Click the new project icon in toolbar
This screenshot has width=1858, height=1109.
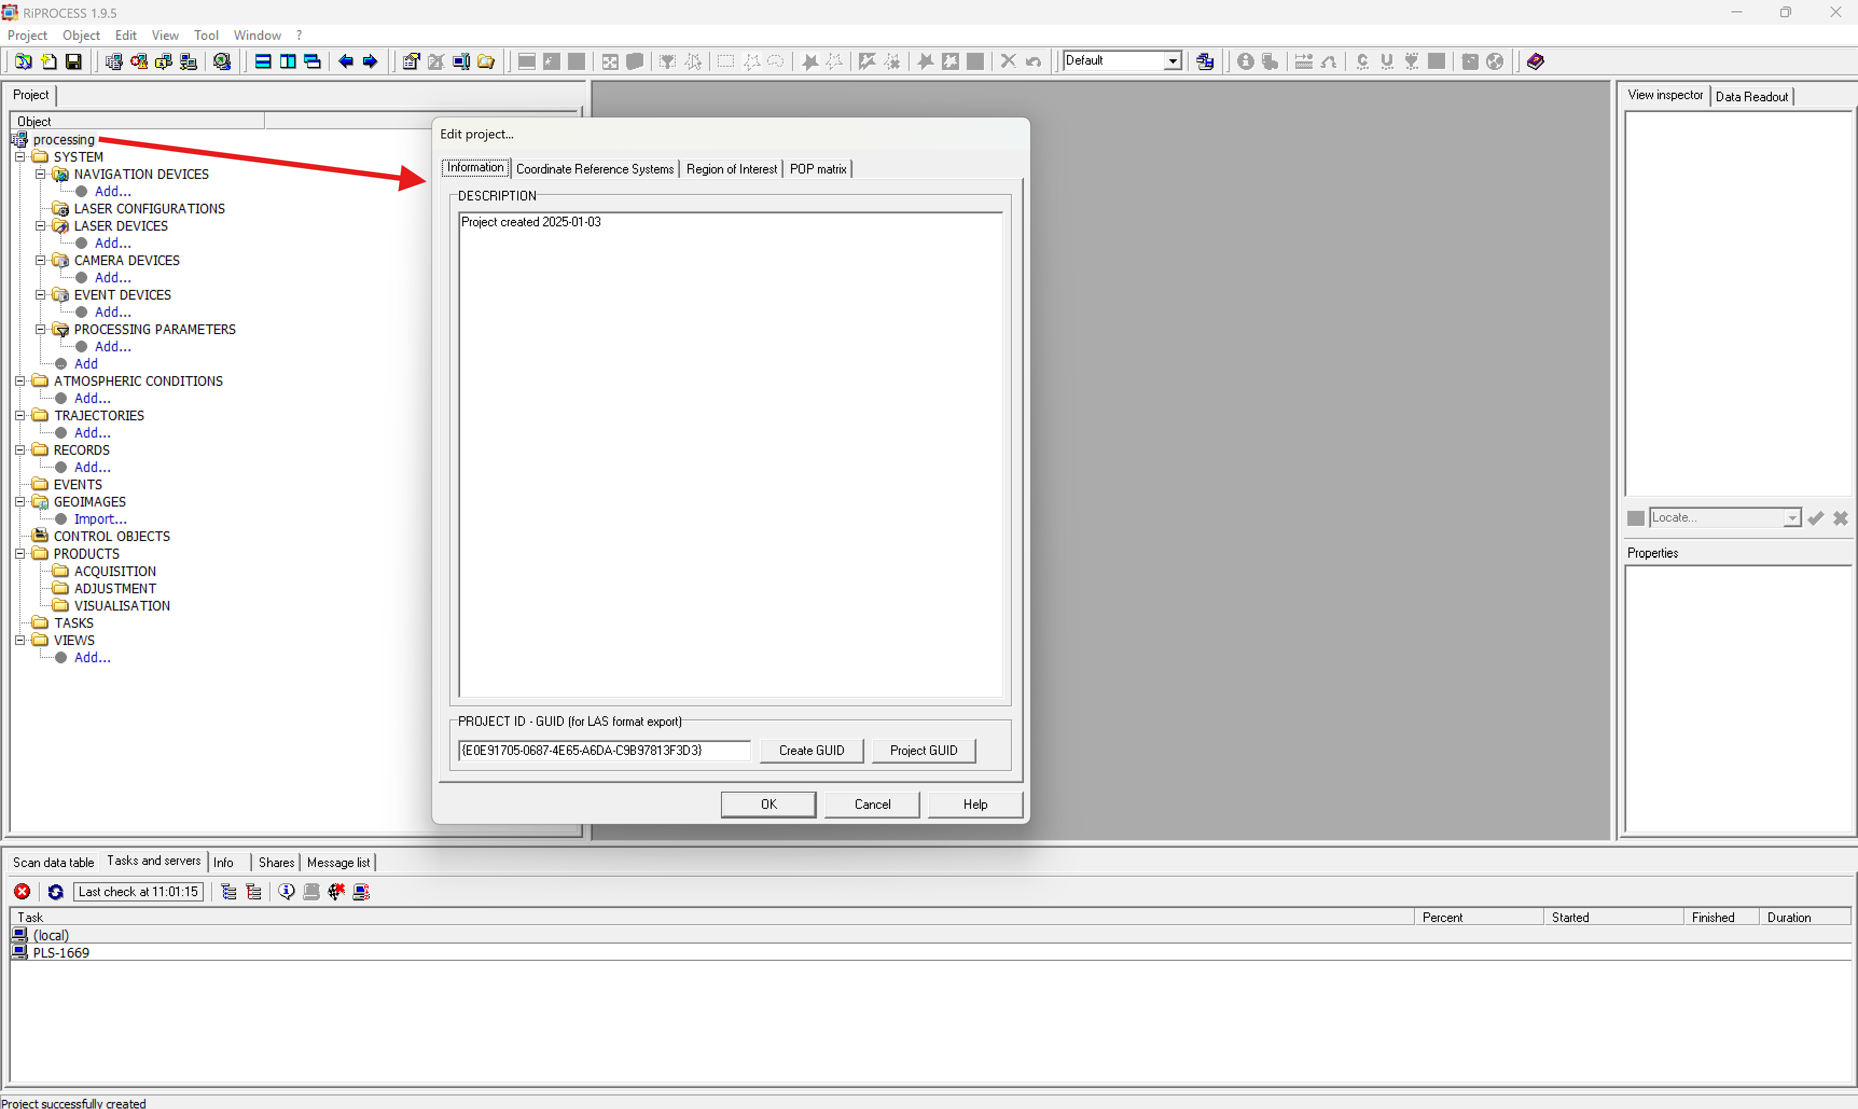click(x=48, y=61)
